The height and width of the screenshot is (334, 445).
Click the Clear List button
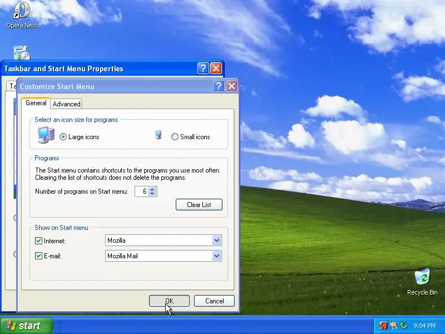coord(199,205)
